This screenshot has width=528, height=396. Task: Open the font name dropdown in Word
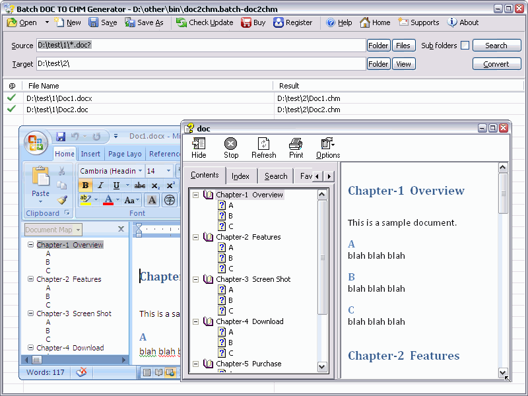pyautogui.click(x=140, y=171)
